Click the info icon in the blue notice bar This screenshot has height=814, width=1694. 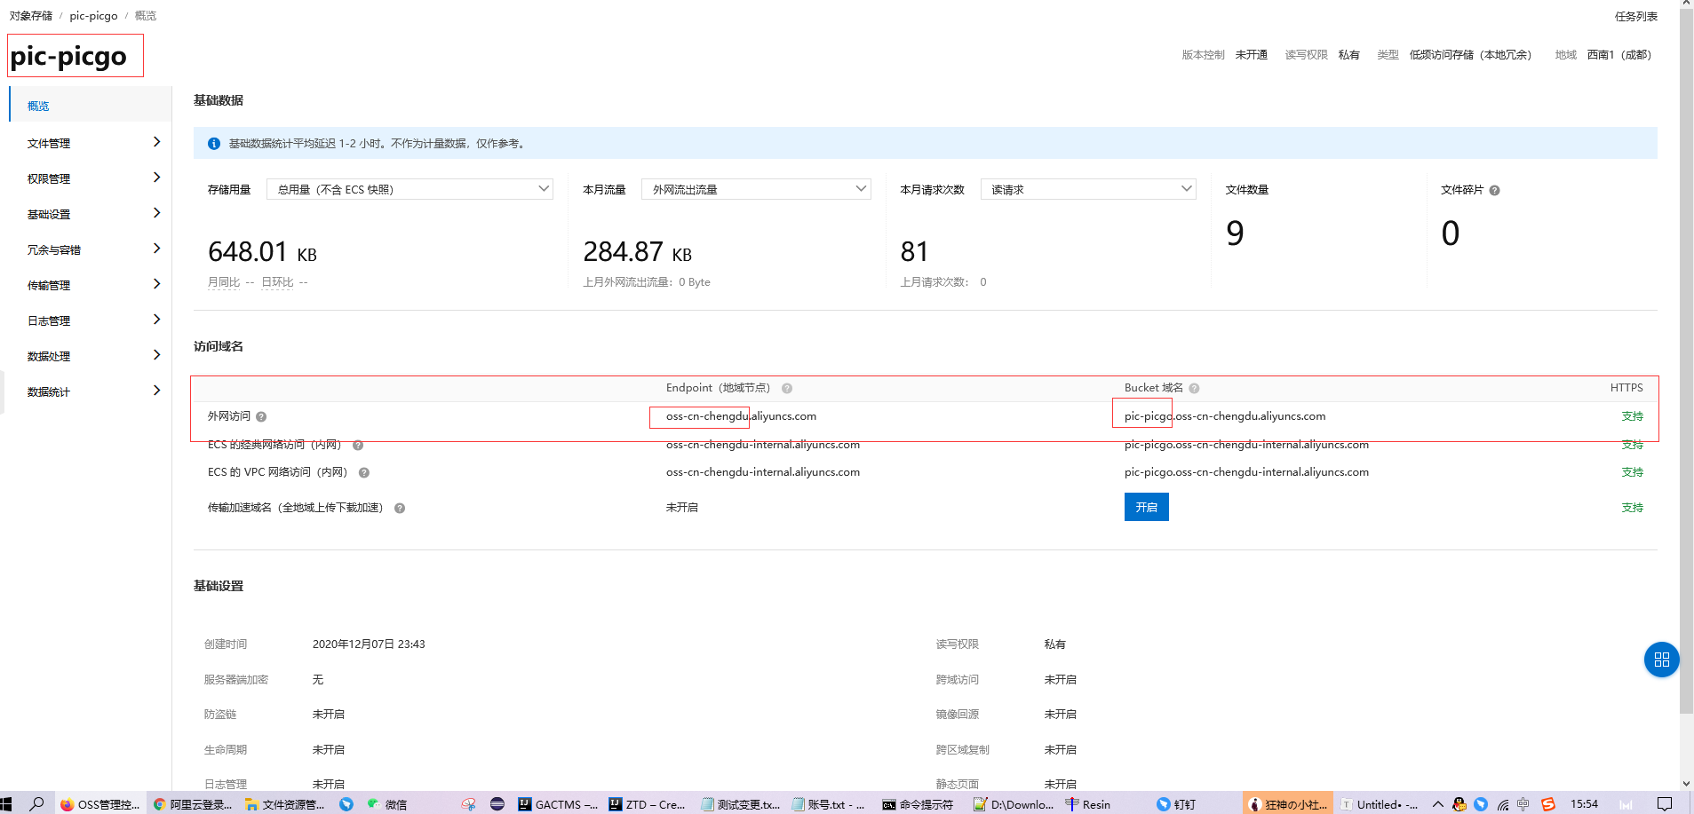[214, 144]
